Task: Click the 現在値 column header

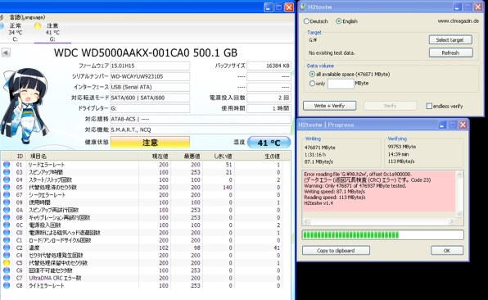Action: click(x=160, y=156)
